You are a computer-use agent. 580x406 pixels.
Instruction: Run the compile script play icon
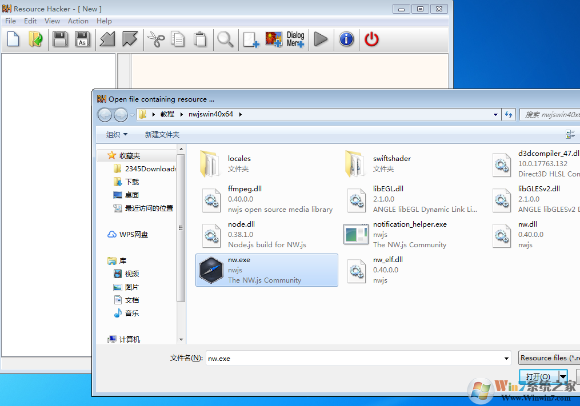[x=320, y=39]
